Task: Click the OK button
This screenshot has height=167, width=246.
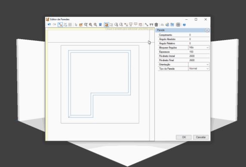Action: click(184, 137)
